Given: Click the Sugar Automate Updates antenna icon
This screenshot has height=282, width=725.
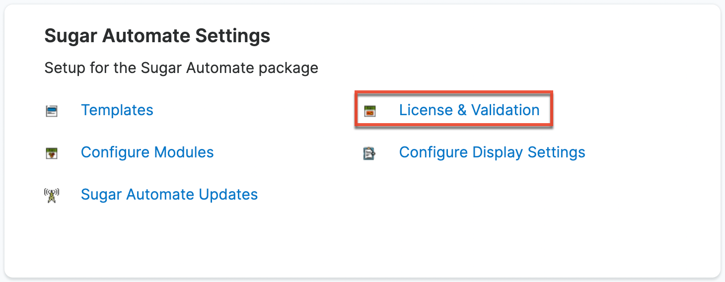Looking at the screenshot, I should [x=52, y=195].
